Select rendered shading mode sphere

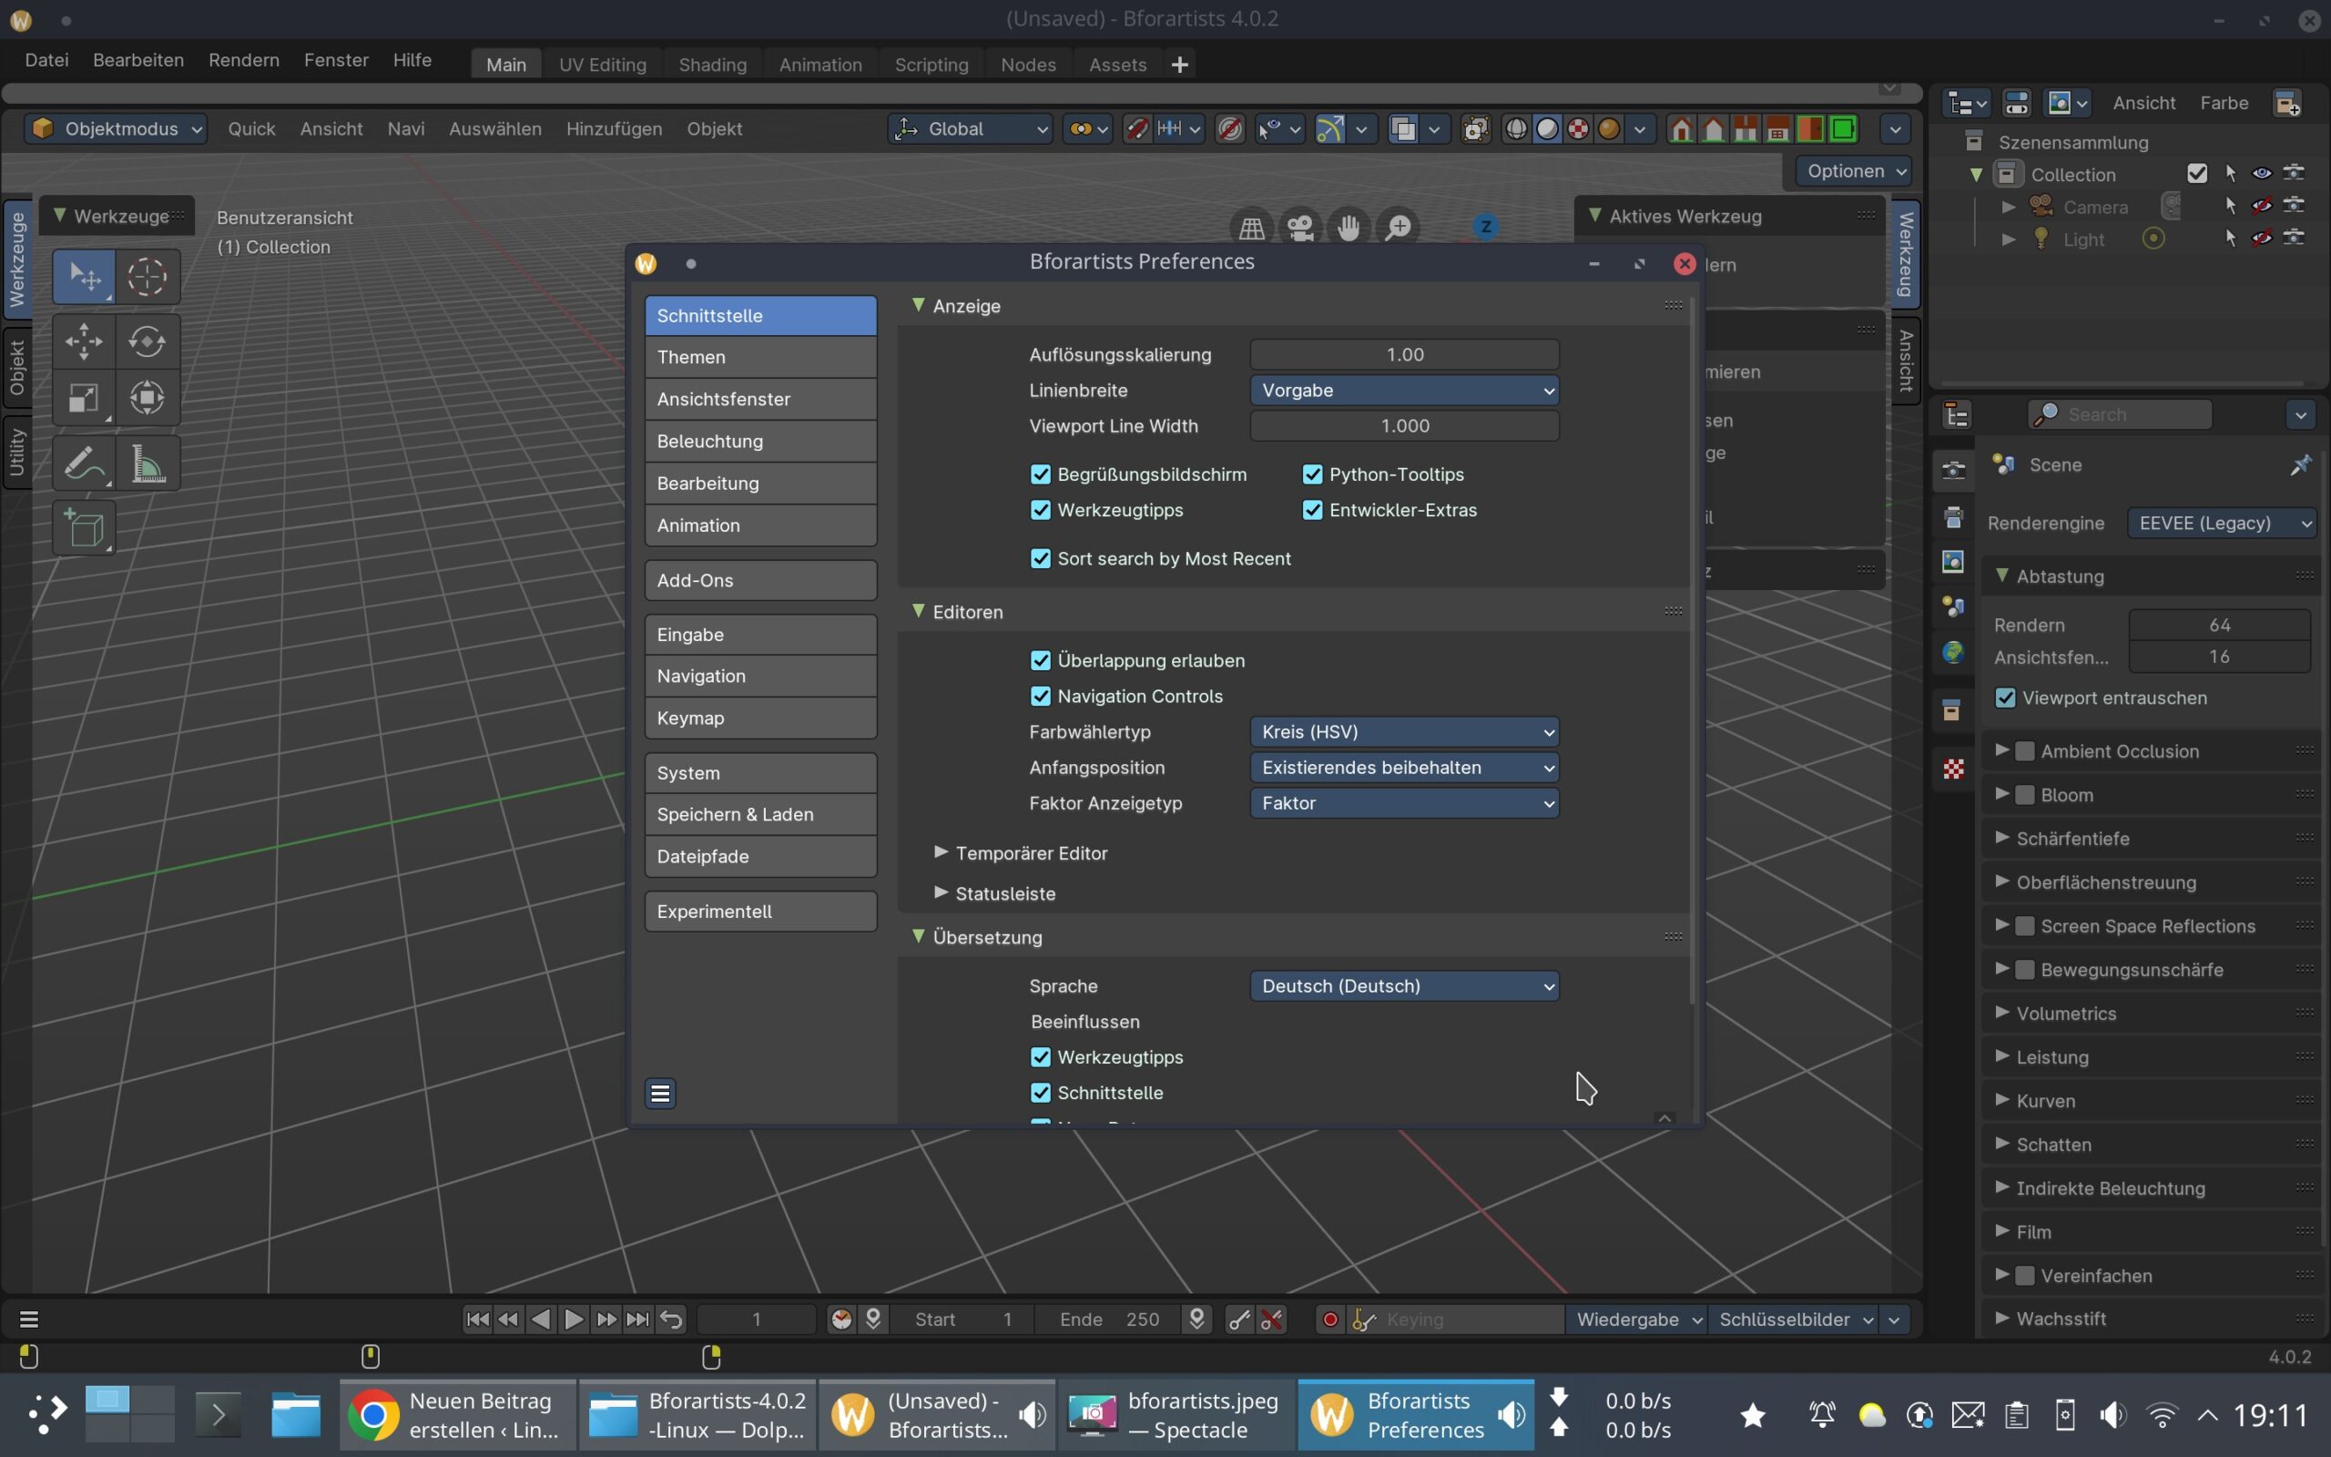coord(1609,129)
